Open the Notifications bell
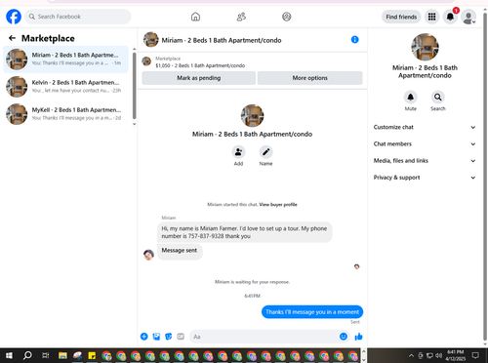488x363 pixels. click(x=450, y=17)
